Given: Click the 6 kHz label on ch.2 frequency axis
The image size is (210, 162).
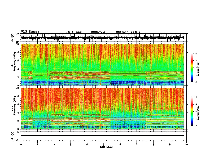Looking at the screenshot, I should tap(18, 105).
